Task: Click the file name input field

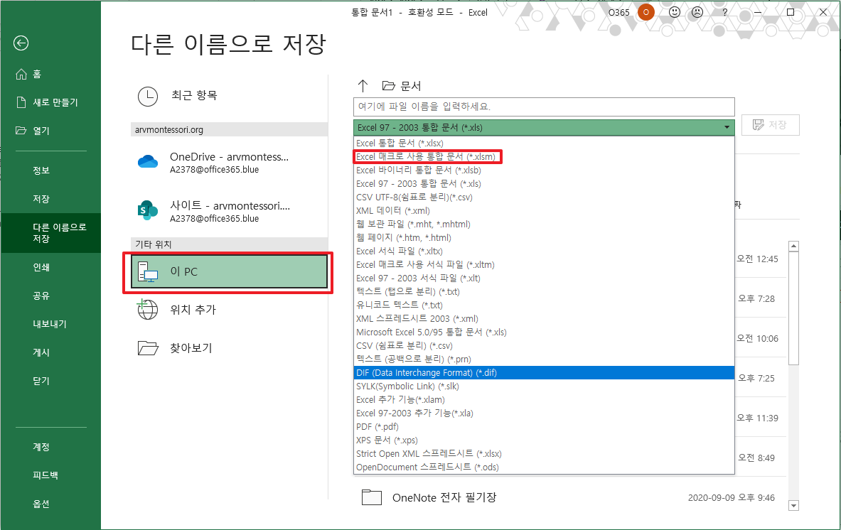Action: click(x=543, y=107)
